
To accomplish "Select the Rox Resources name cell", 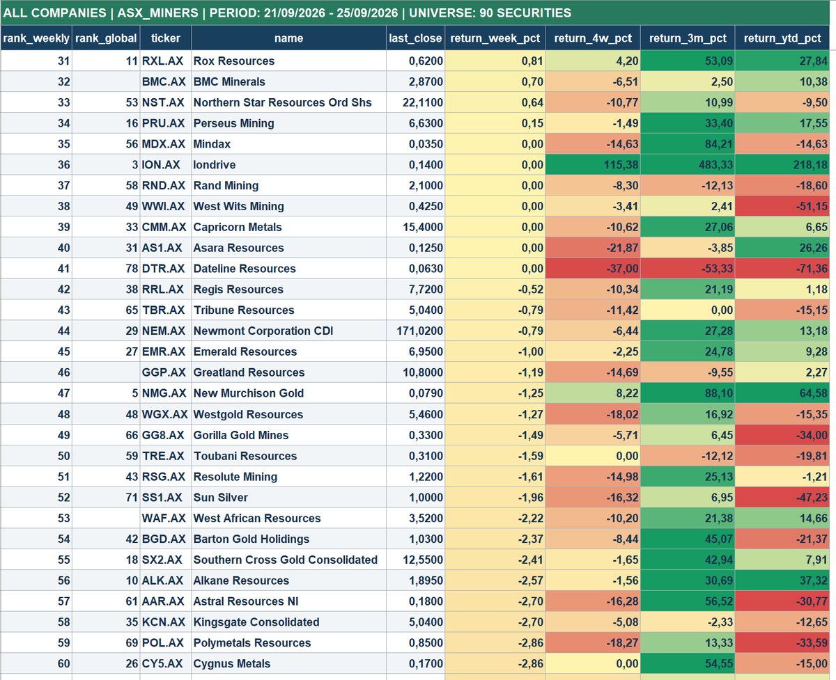I will (288, 61).
